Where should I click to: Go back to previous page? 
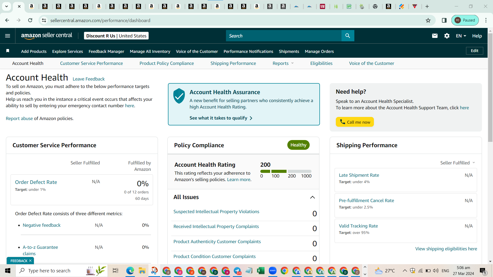7,20
